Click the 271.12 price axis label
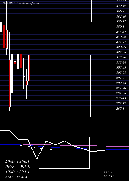129x181 pixels. tap(121, 103)
